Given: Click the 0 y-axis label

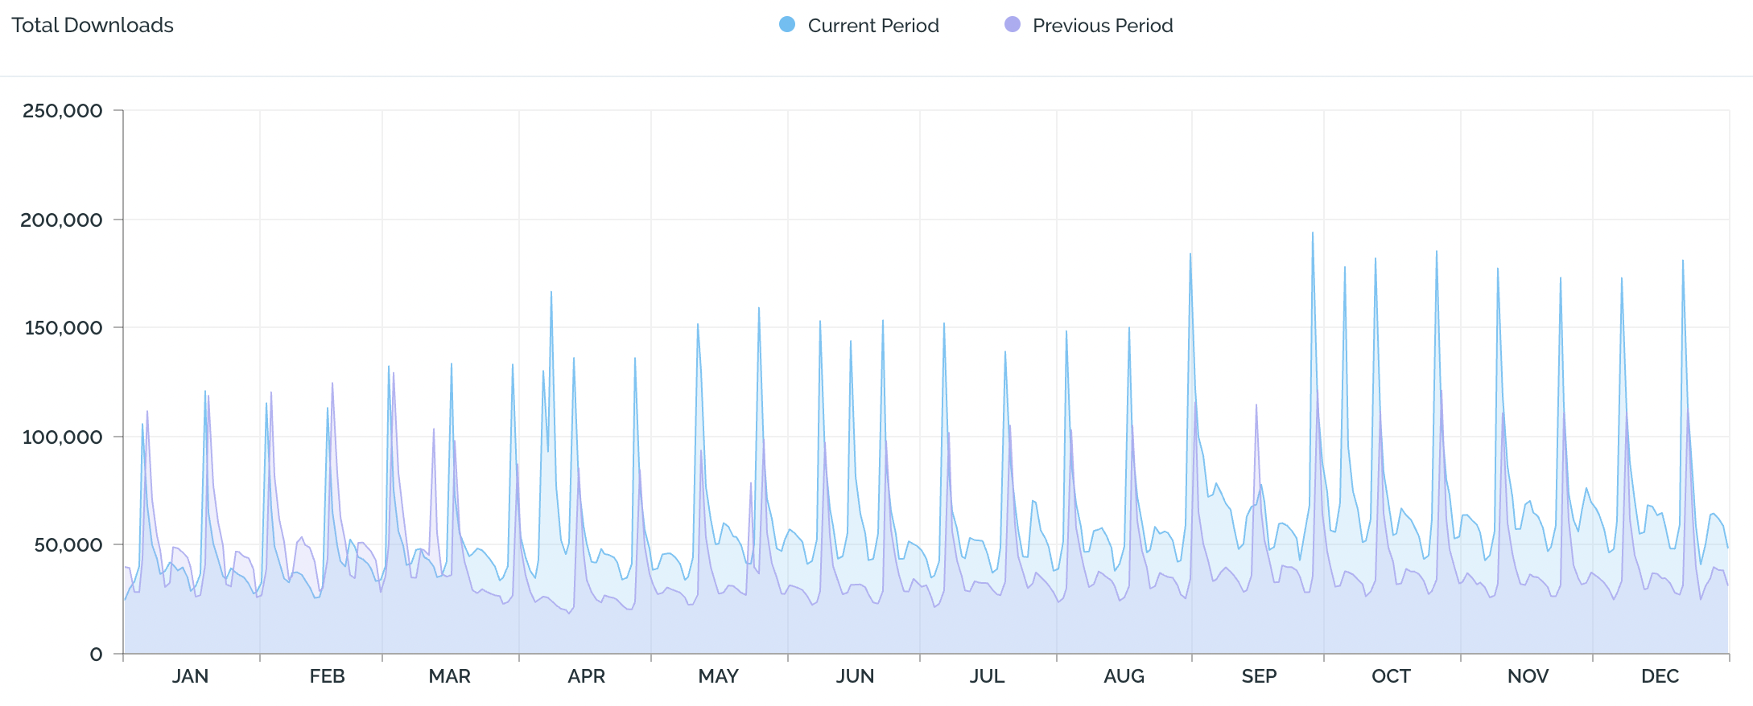Looking at the screenshot, I should (x=97, y=655).
